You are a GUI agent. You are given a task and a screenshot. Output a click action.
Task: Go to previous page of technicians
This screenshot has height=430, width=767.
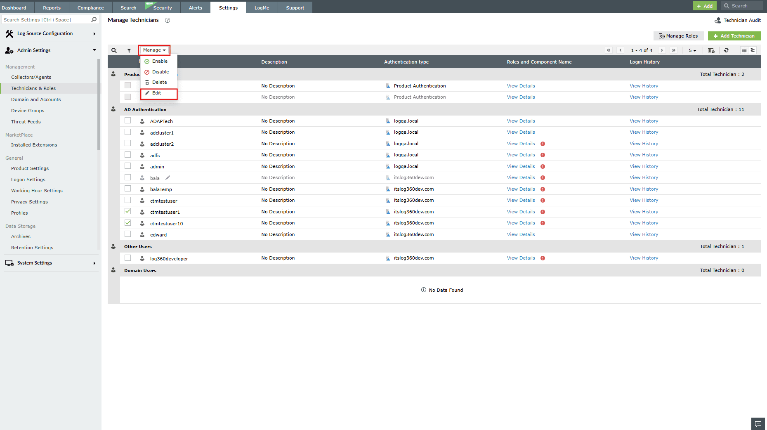(x=621, y=50)
